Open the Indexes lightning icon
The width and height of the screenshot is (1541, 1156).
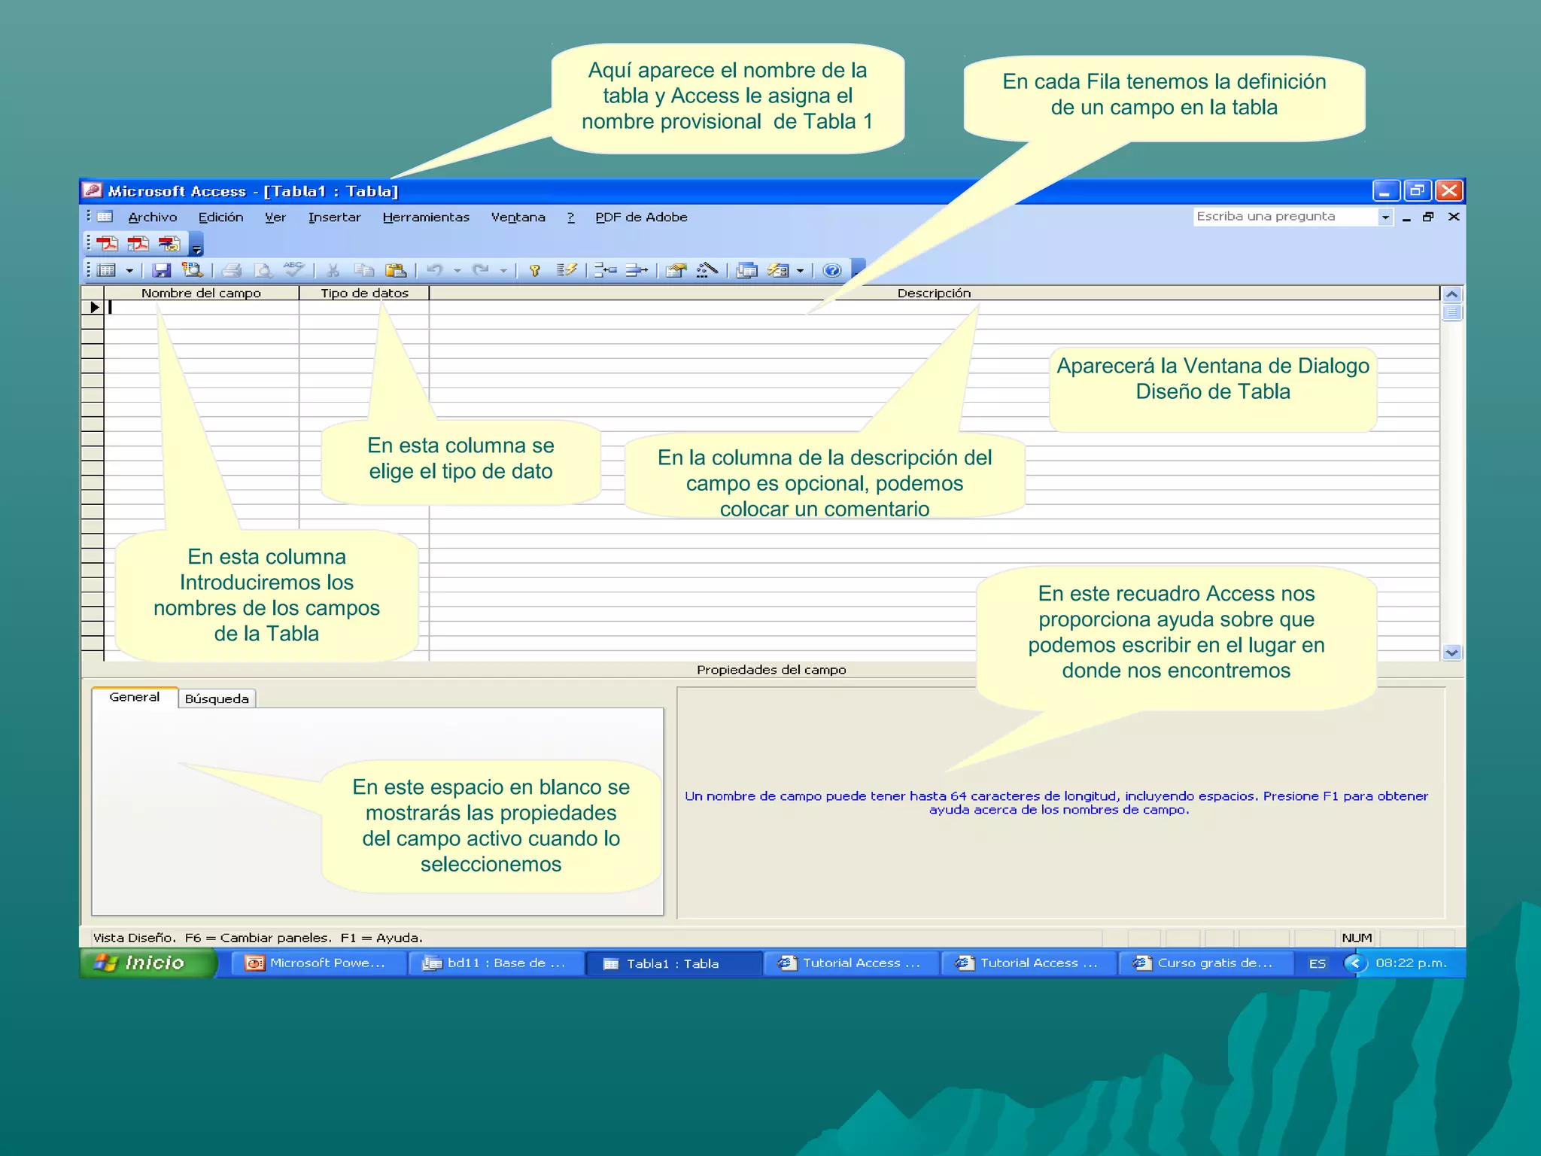pyautogui.click(x=566, y=270)
